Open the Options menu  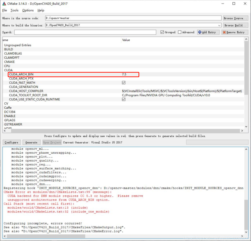pyautogui.click(x=27, y=10)
